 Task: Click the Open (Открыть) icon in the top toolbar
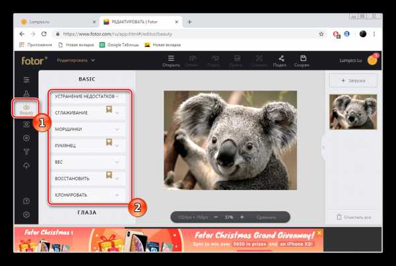pyautogui.click(x=171, y=61)
